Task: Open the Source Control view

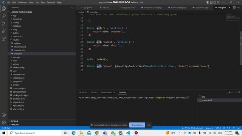Action: 4,23
